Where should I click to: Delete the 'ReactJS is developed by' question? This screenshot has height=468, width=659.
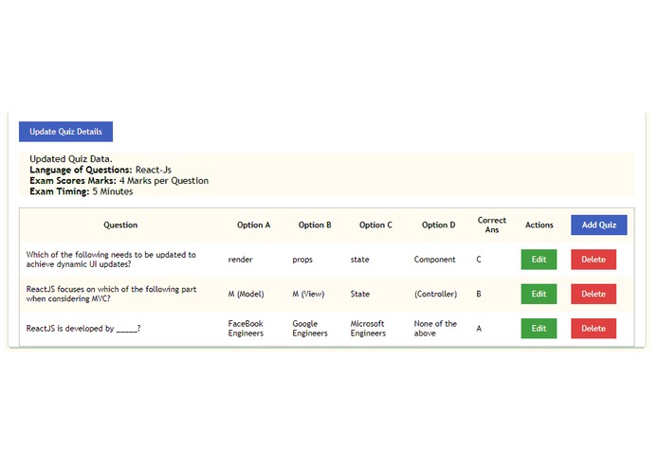point(594,328)
